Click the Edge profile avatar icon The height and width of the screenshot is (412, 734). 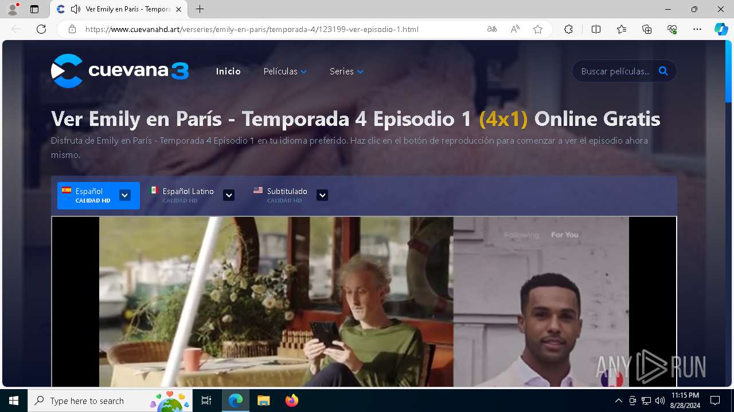[13, 9]
